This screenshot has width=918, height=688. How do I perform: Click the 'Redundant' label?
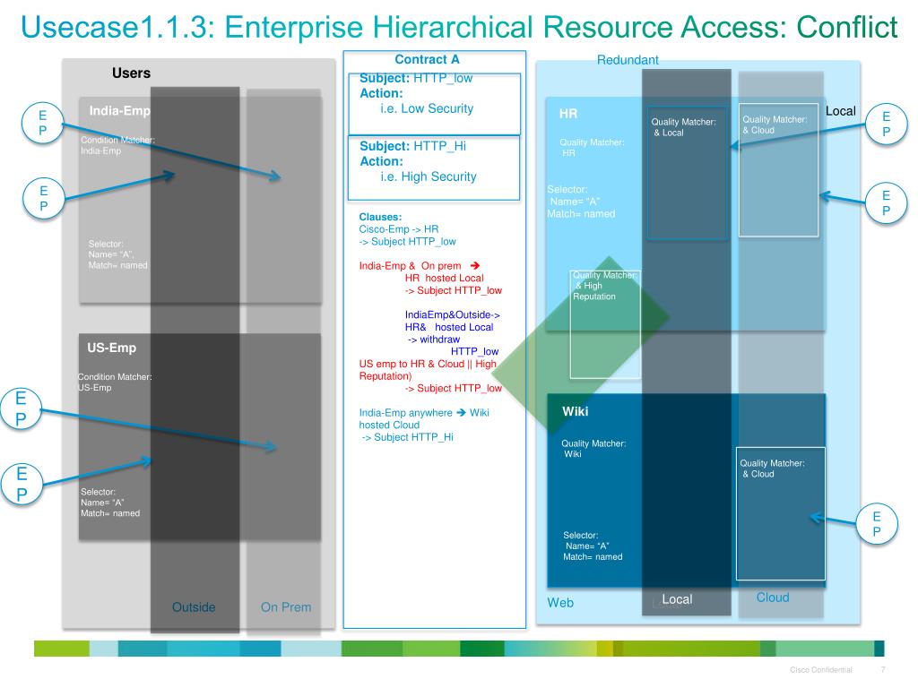[x=628, y=60]
